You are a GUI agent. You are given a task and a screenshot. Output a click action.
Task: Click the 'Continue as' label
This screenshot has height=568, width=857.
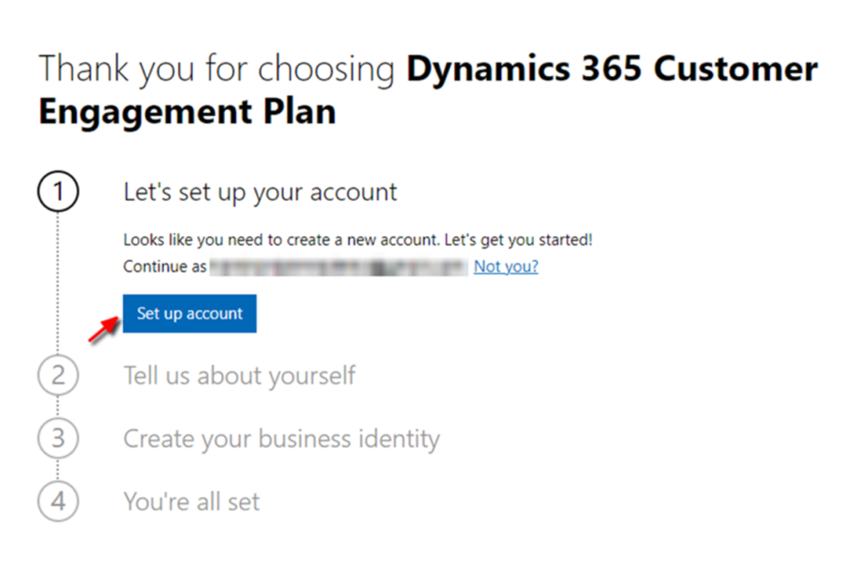(x=165, y=267)
